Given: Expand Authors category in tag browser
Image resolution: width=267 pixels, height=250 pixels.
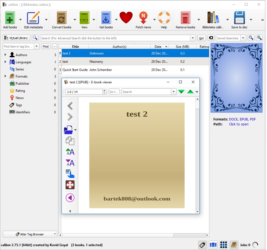Looking at the screenshot, I should point(5,54).
